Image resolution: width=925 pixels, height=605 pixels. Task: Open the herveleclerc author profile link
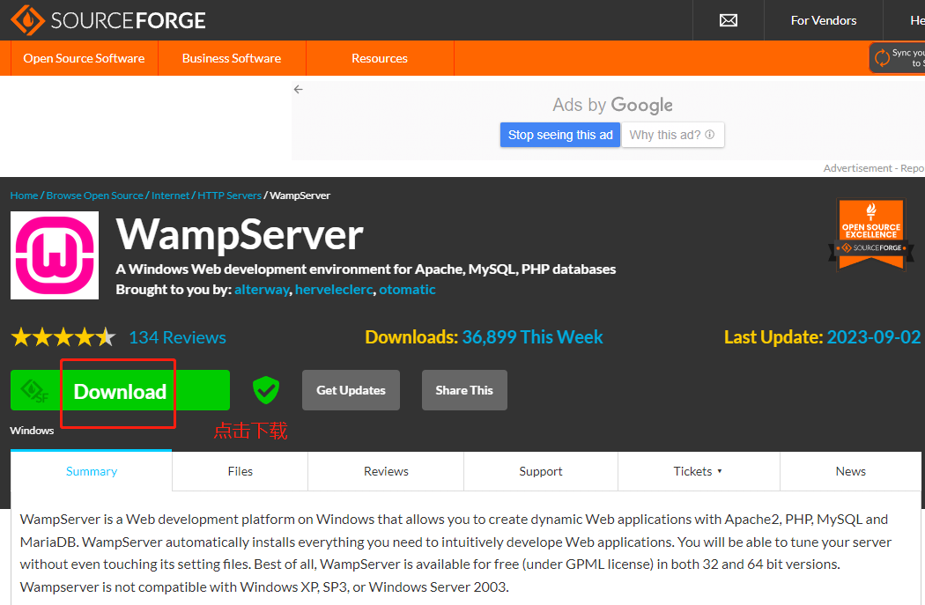(x=334, y=290)
